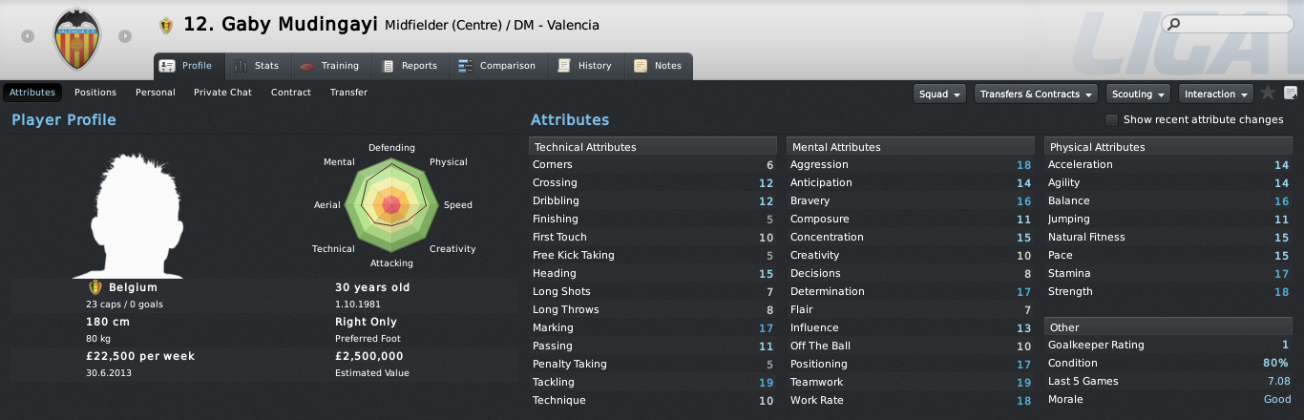
Task: View the Contract subsection
Action: (x=291, y=93)
